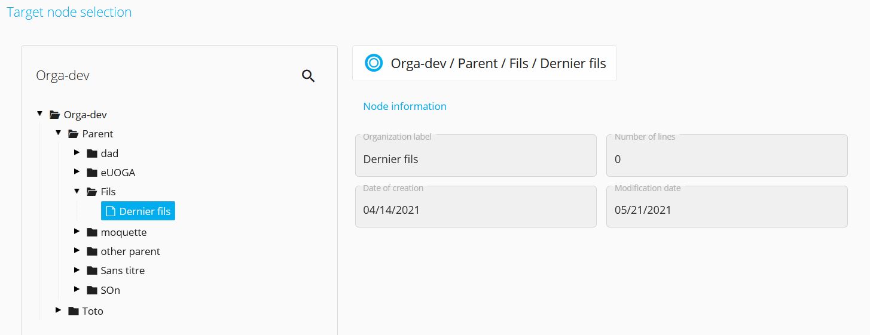Click the Modification date field
Image resolution: width=870 pixels, height=335 pixels.
(x=727, y=207)
